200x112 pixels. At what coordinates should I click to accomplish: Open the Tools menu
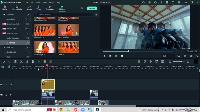point(38,2)
